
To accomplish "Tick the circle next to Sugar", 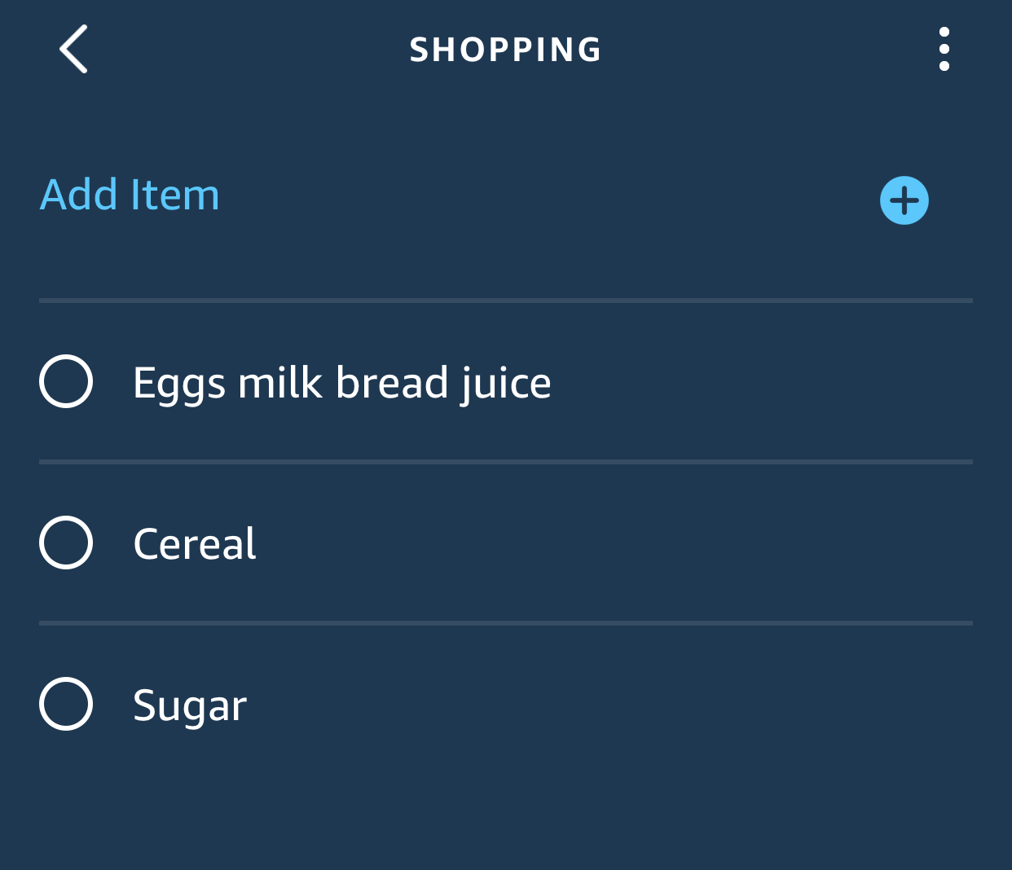I will click(x=66, y=704).
